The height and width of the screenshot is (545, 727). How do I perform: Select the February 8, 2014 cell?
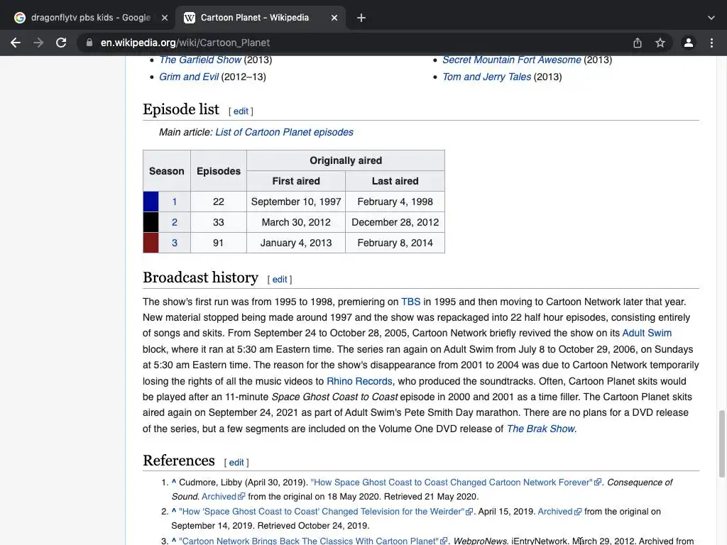tap(395, 243)
